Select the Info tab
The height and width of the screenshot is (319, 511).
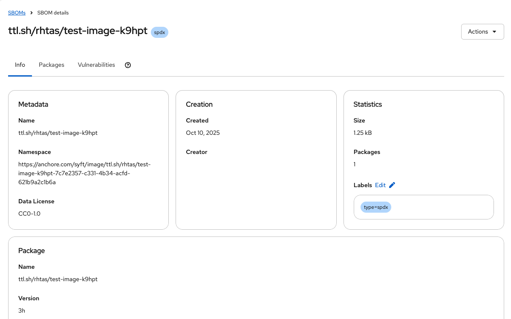pos(20,65)
